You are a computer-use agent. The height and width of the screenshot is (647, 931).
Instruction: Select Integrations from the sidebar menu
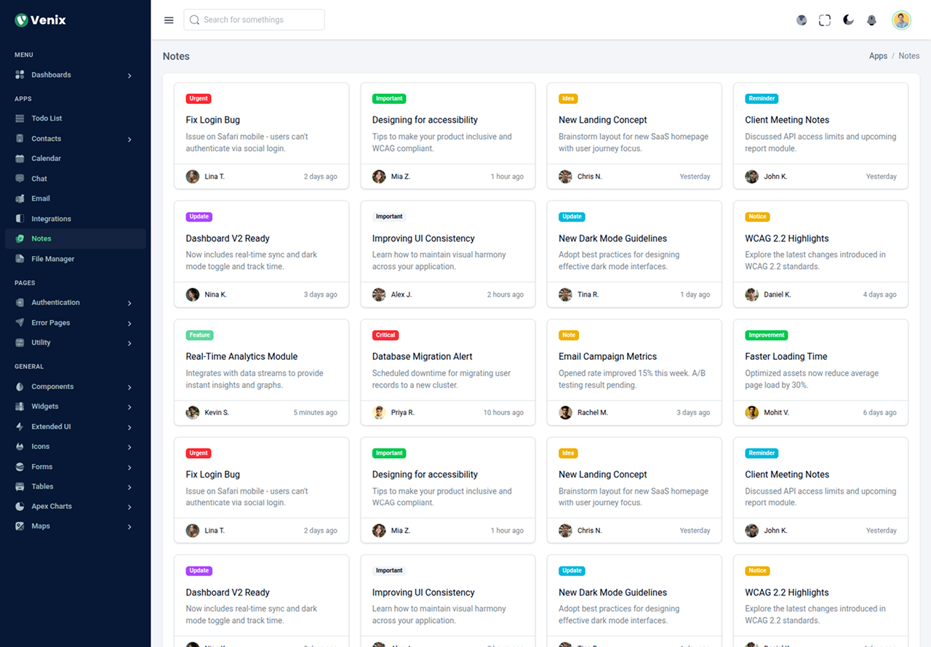pos(51,219)
